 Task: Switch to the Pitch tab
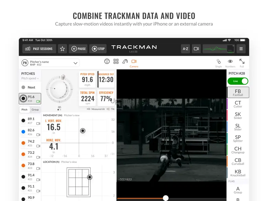point(24,110)
